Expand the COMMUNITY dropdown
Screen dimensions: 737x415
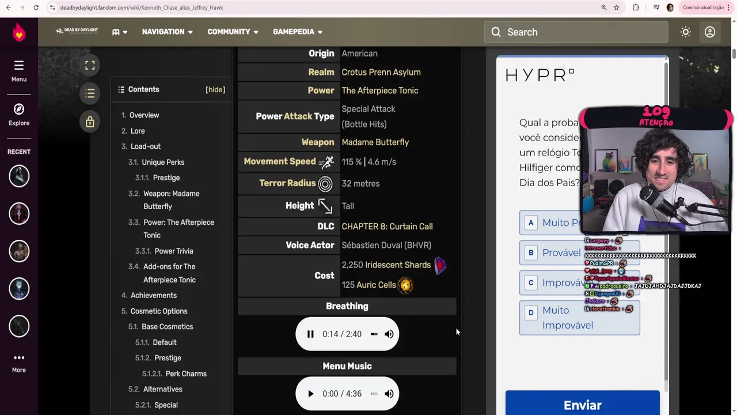(233, 32)
